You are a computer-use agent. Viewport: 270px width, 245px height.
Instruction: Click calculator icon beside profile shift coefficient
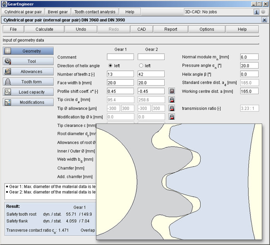[x=172, y=91]
